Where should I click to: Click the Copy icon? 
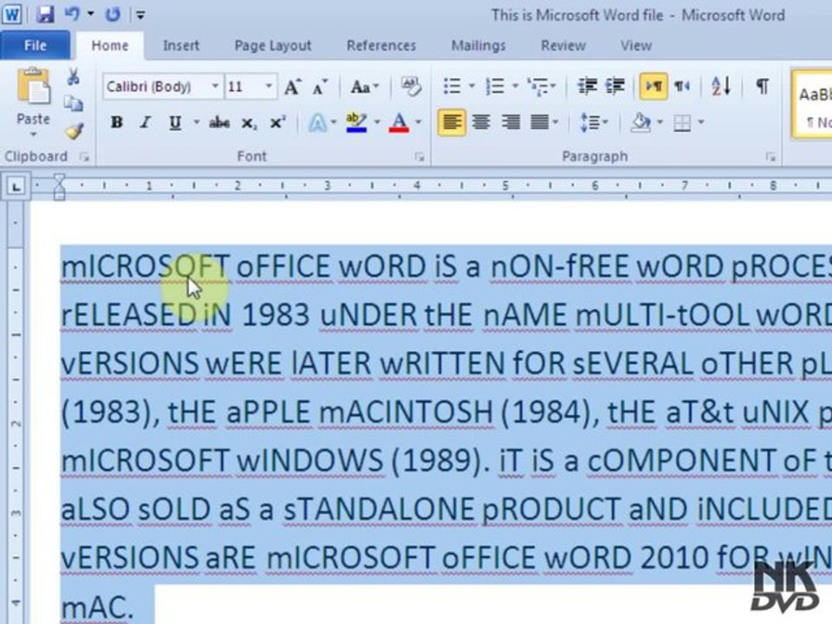coord(73,103)
